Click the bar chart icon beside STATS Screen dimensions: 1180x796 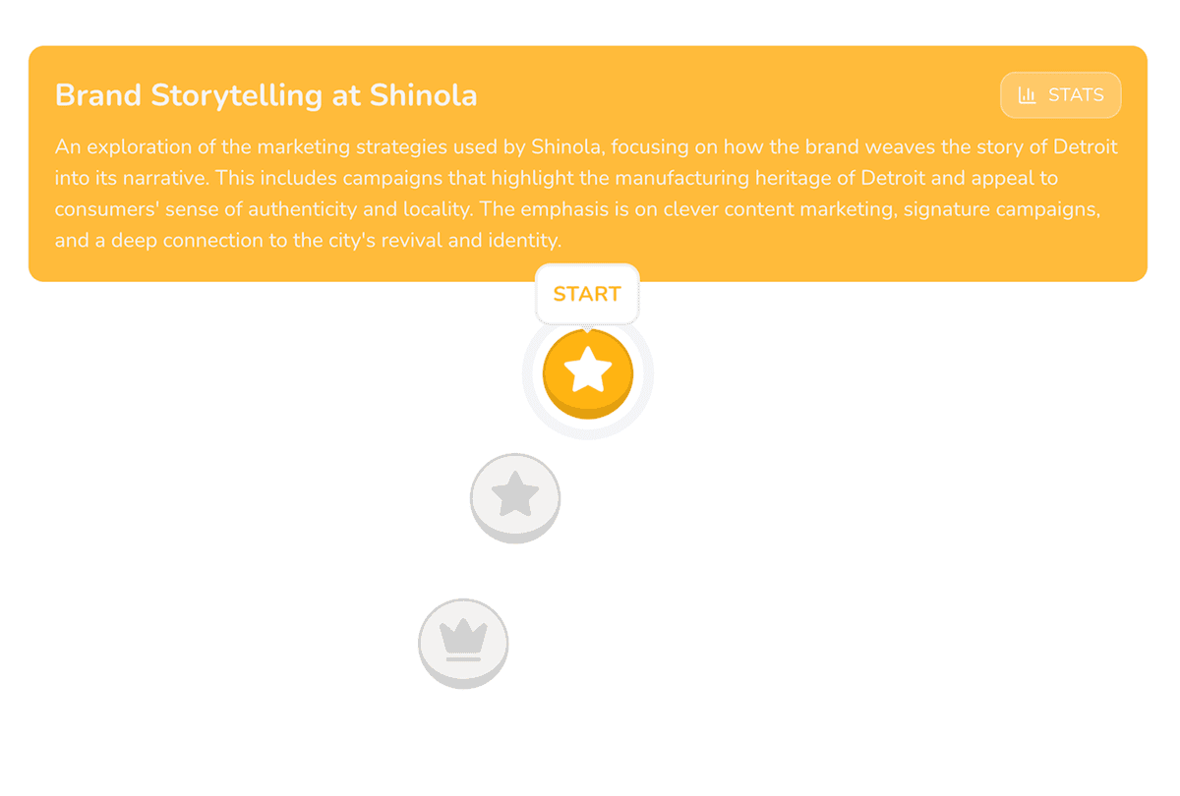pos(1027,95)
